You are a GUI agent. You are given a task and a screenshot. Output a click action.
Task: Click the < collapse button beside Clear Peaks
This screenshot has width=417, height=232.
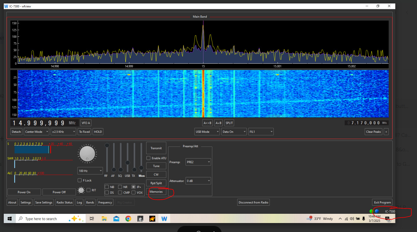click(x=386, y=132)
